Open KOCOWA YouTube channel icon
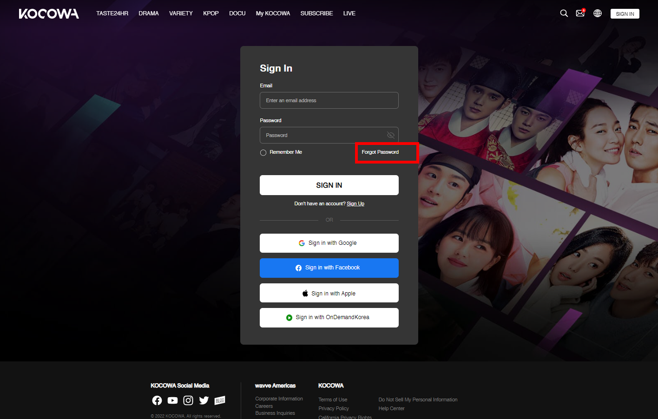This screenshot has height=419, width=658. pyautogui.click(x=172, y=400)
